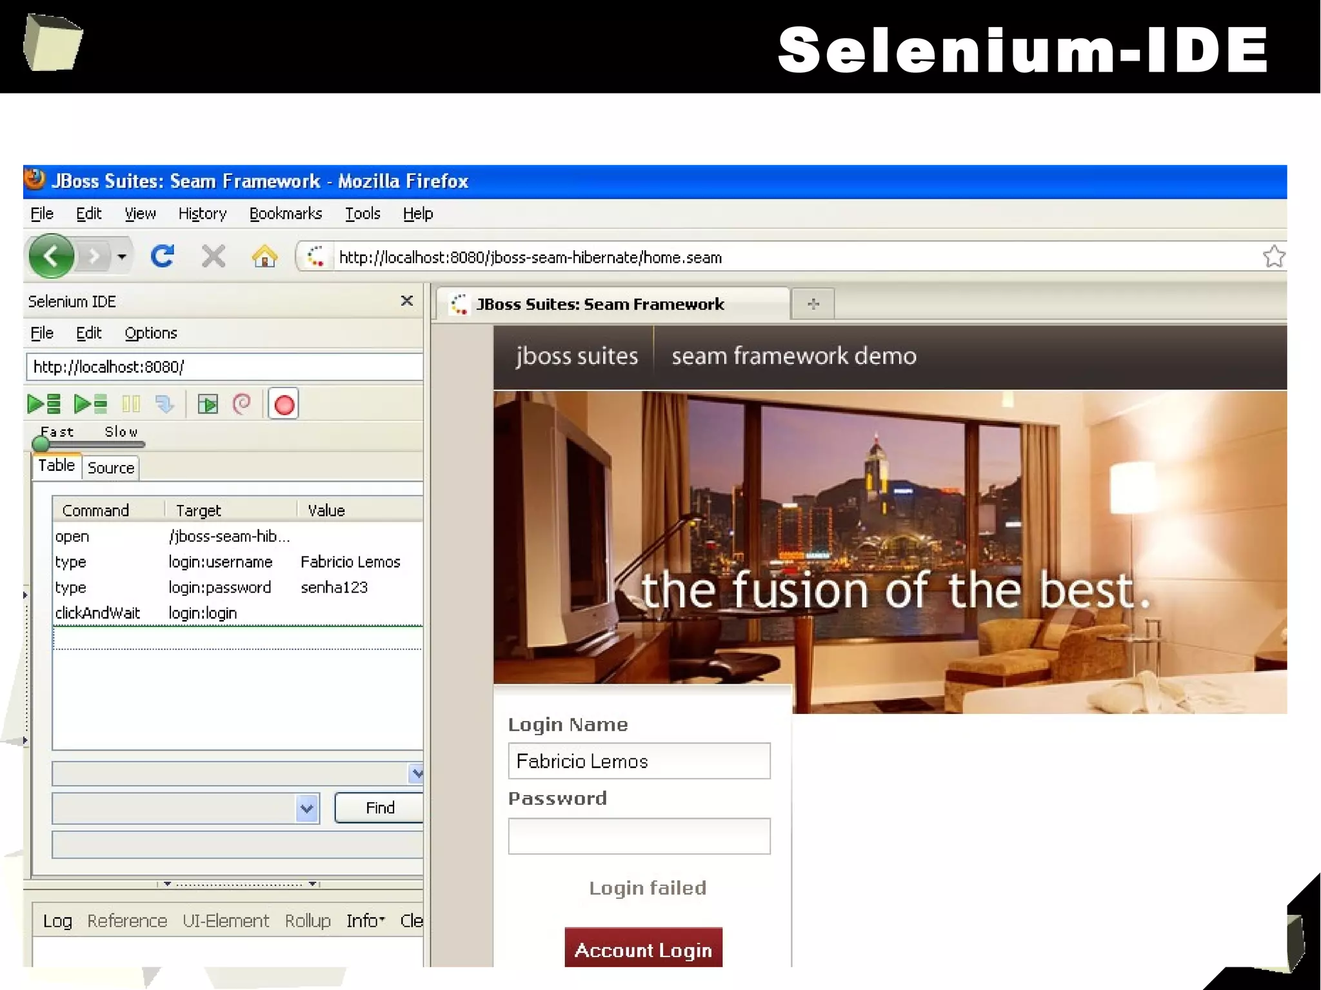This screenshot has width=1321, height=990.
Task: Switch to the Table tab
Action: click(x=56, y=466)
